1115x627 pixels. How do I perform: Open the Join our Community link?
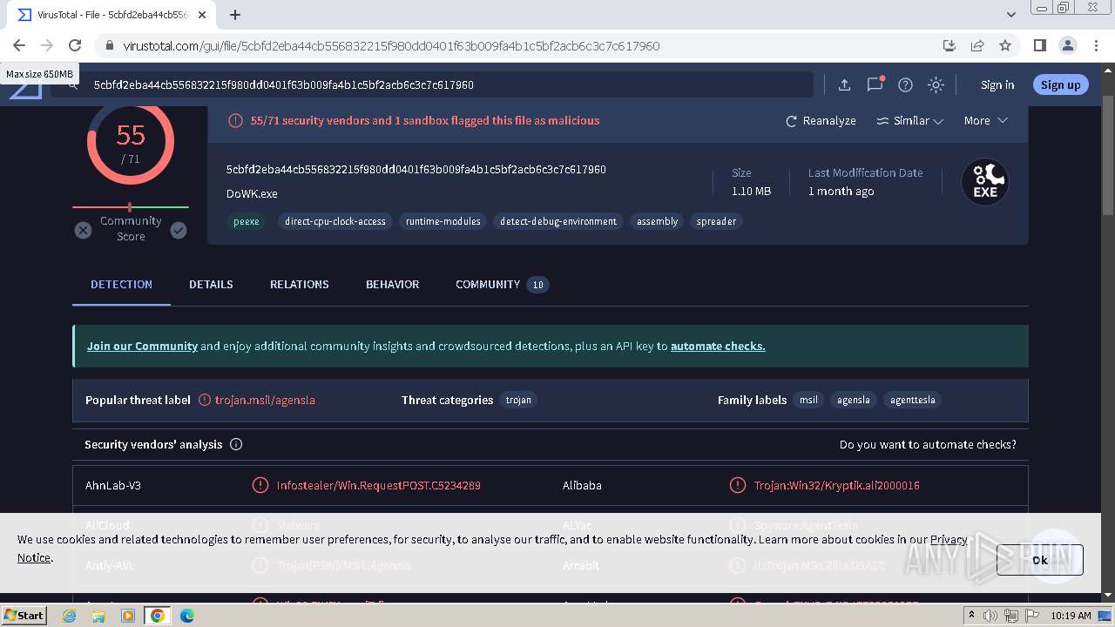[x=142, y=346]
